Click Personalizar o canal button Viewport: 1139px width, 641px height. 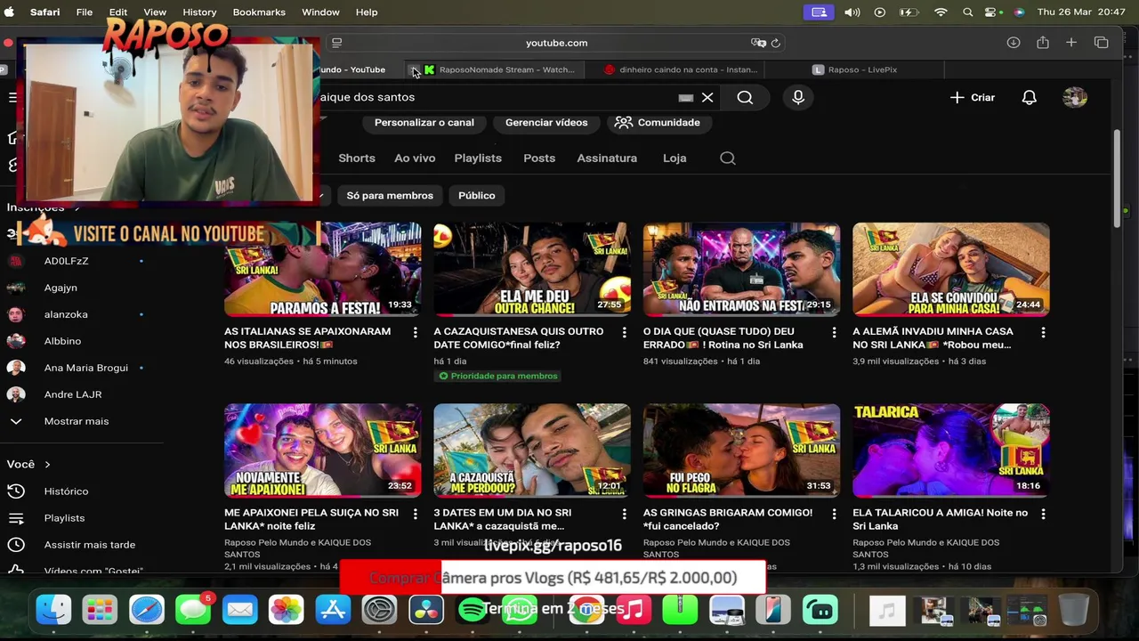pyautogui.click(x=424, y=123)
